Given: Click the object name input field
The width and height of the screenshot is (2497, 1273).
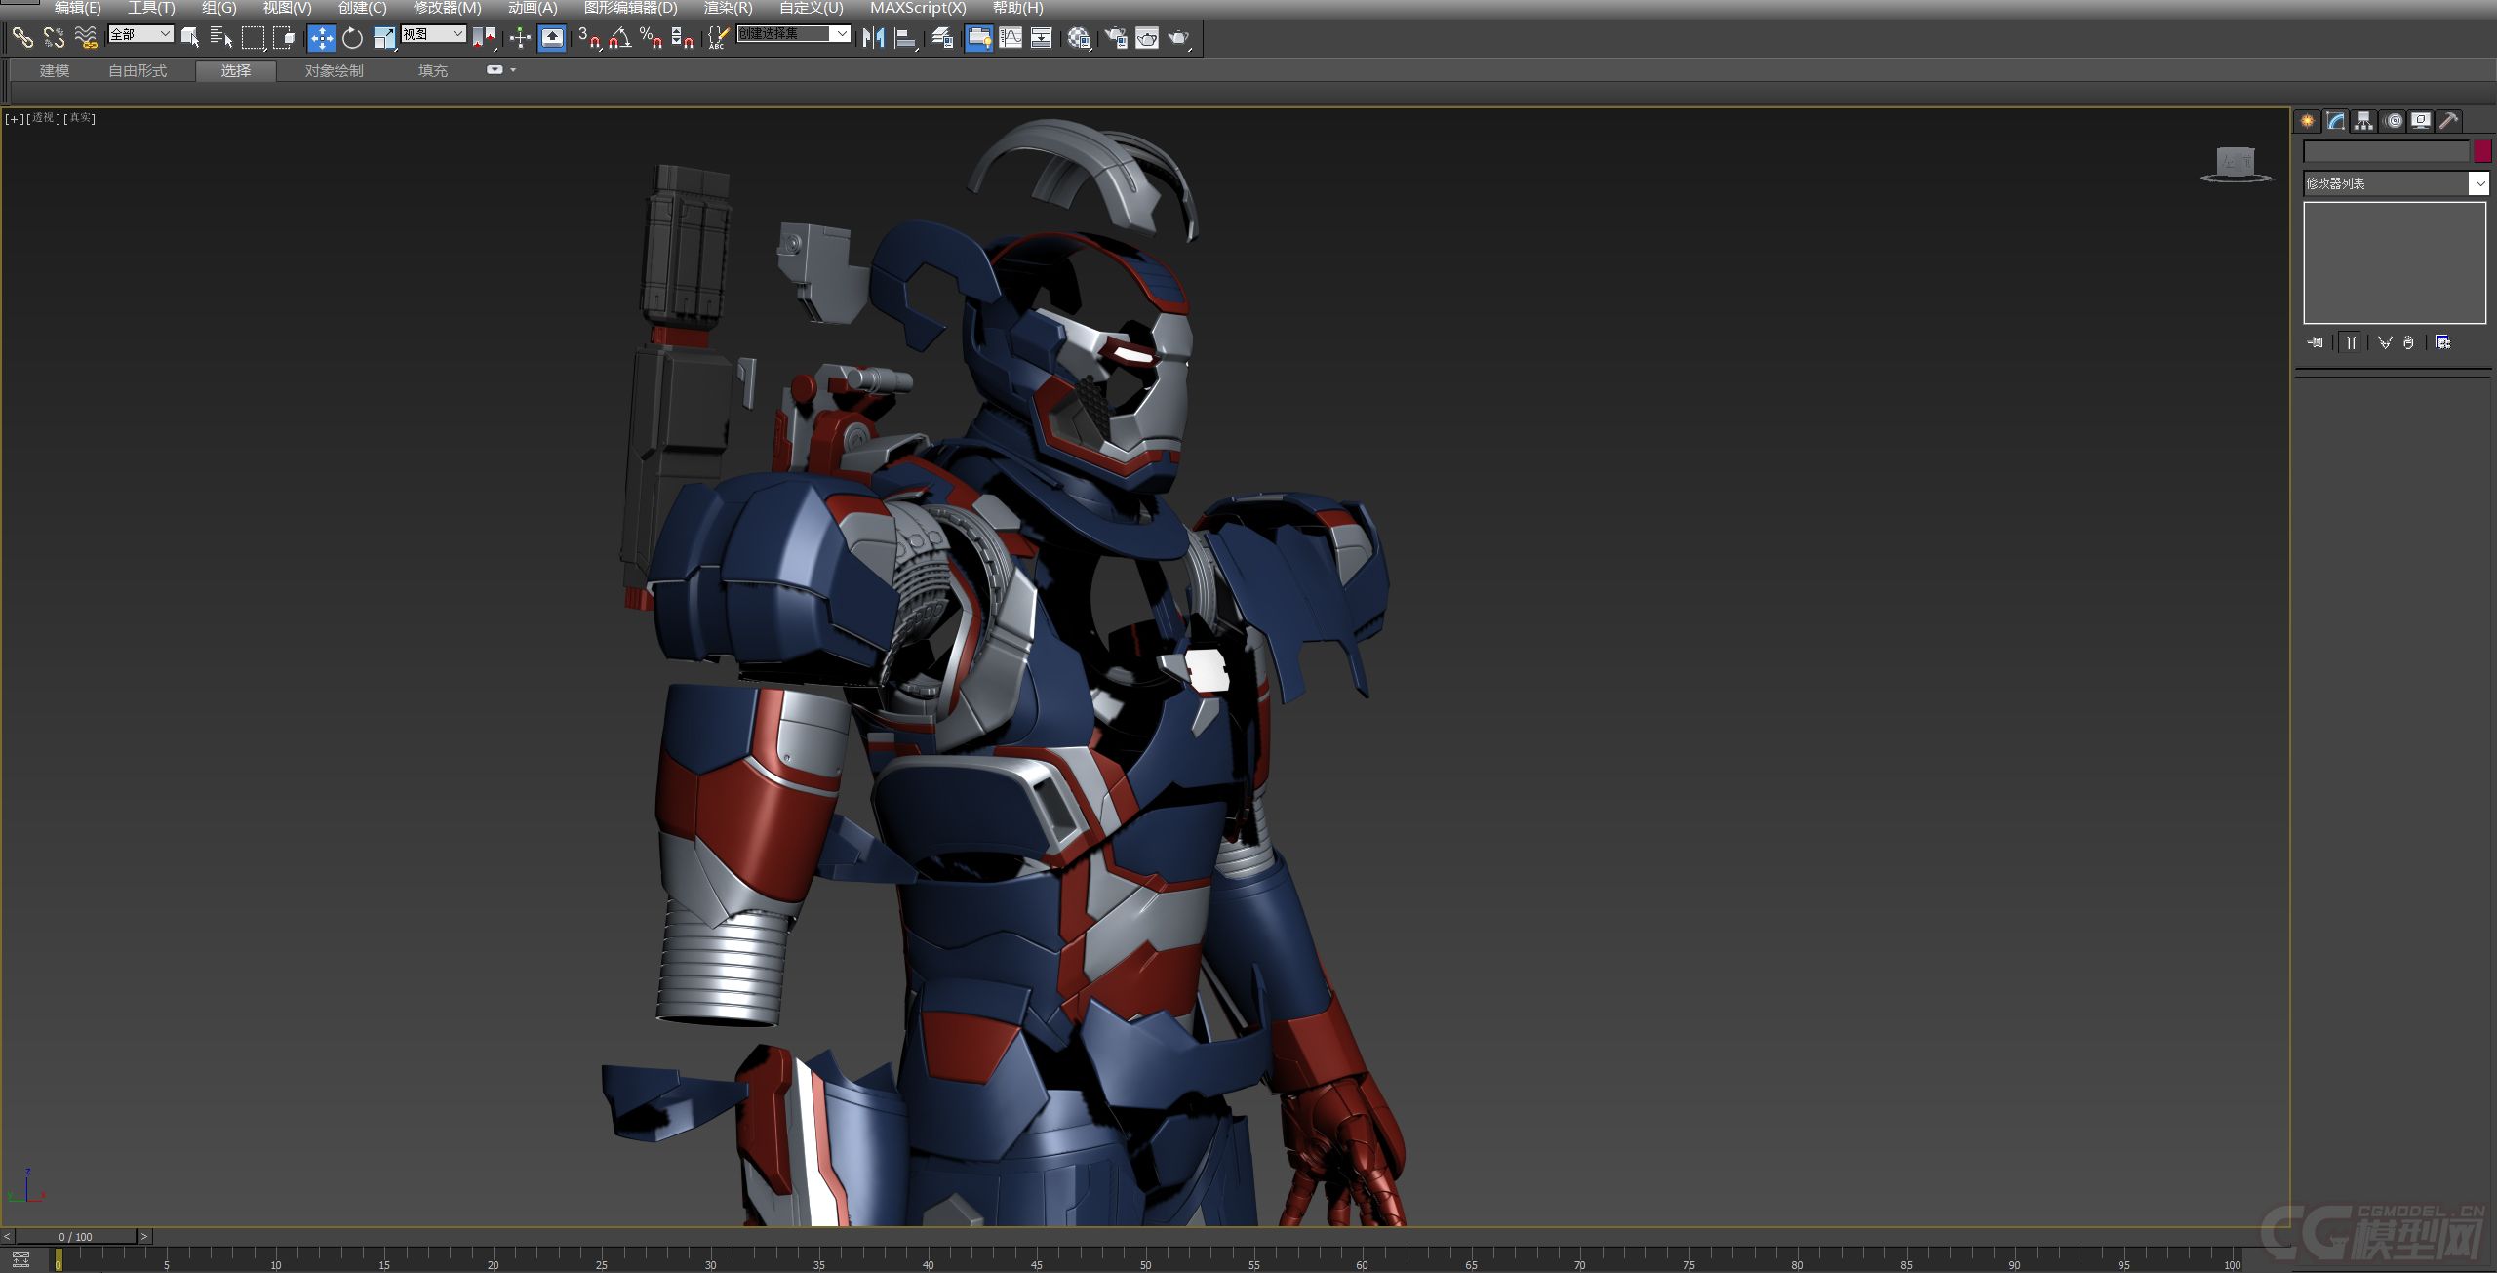Looking at the screenshot, I should coord(2386,151).
